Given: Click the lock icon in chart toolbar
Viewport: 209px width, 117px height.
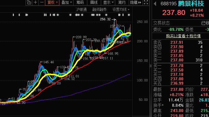Looking at the screenshot, I should [x=29, y=2].
